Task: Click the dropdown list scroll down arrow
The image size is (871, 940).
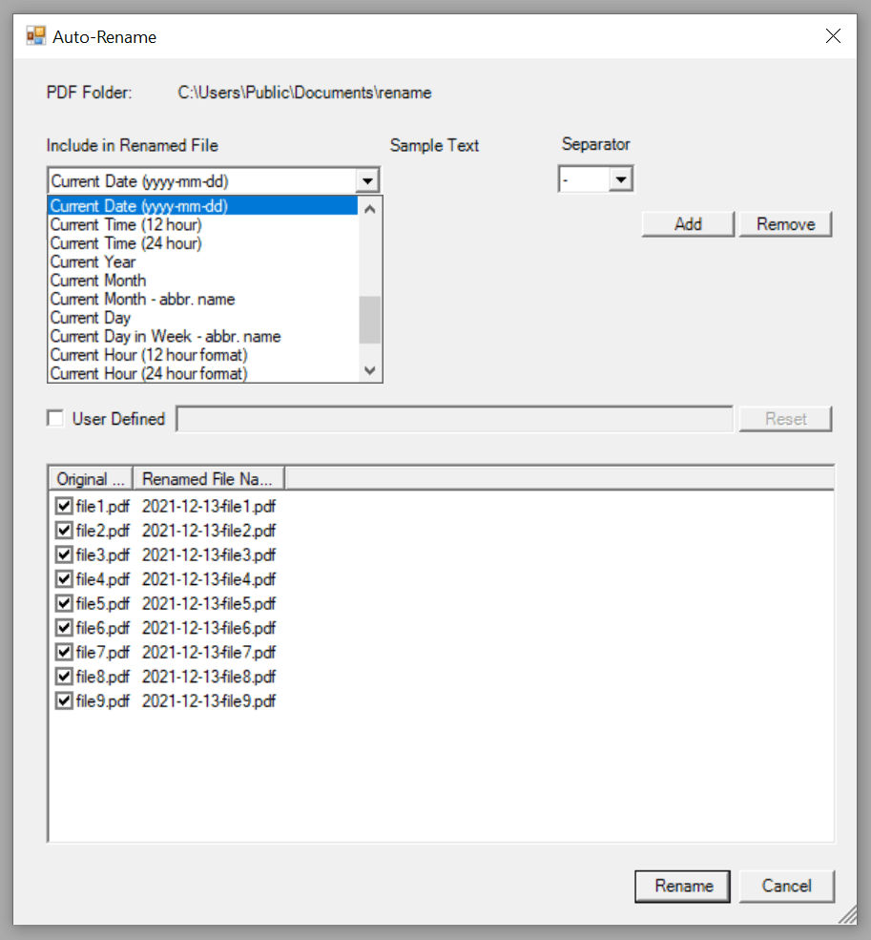Action: [x=370, y=370]
